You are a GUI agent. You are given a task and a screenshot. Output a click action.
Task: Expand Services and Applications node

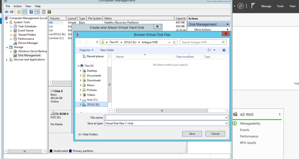(x=7, y=60)
